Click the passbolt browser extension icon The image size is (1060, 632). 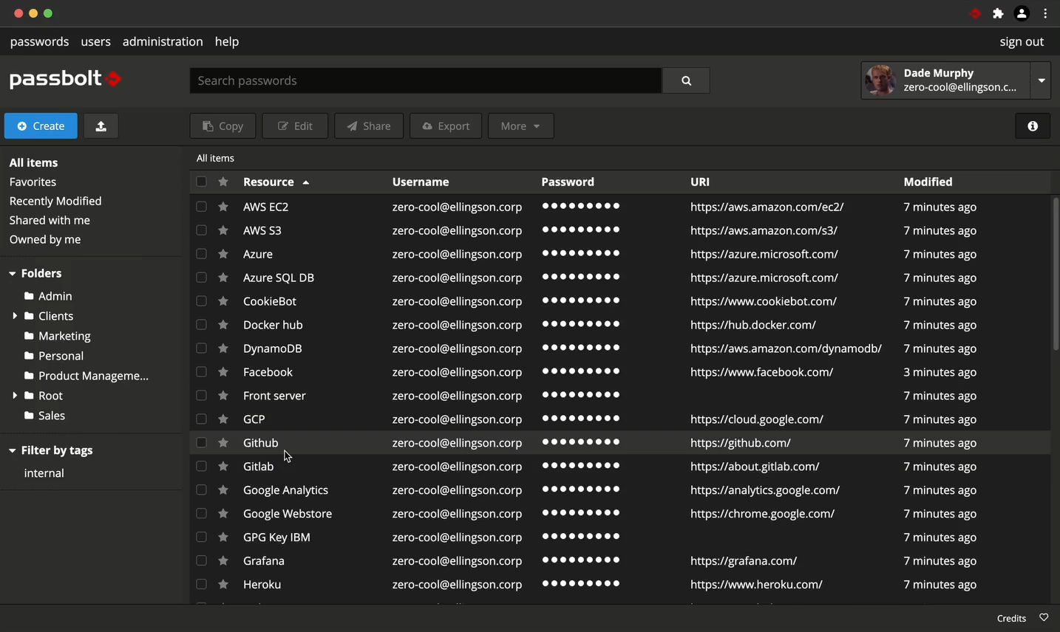(x=976, y=13)
